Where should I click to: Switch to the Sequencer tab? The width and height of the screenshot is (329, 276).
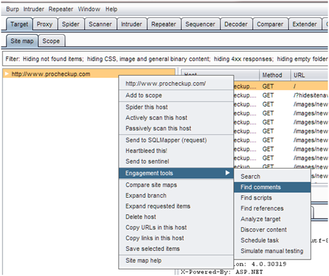click(200, 24)
